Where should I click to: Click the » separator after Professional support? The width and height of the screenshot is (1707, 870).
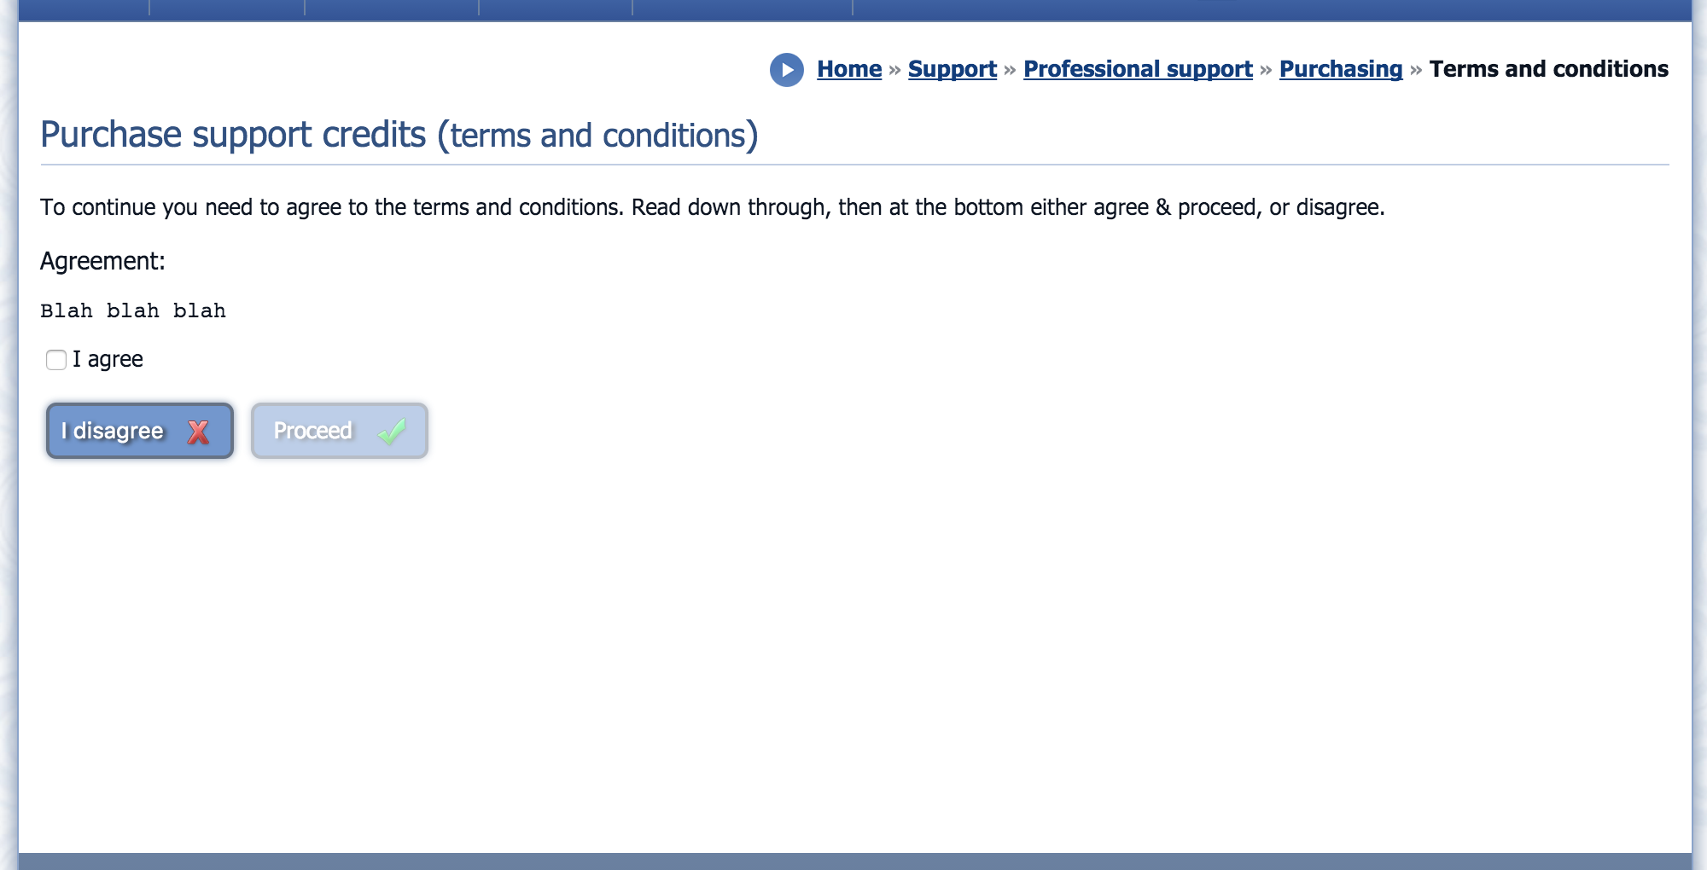[x=1266, y=70]
